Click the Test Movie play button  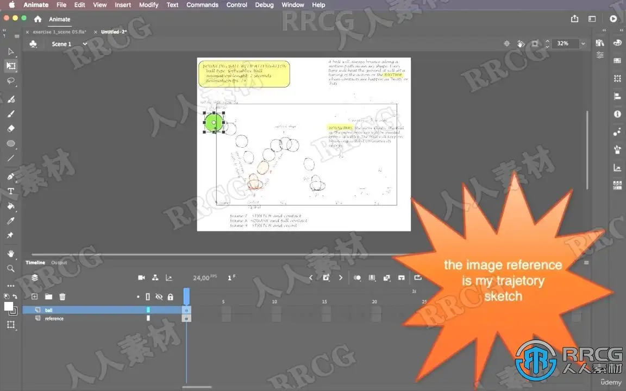coord(613,19)
